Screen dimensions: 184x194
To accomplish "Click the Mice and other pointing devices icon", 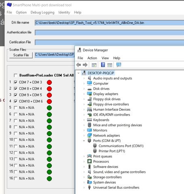I will [89, 125].
